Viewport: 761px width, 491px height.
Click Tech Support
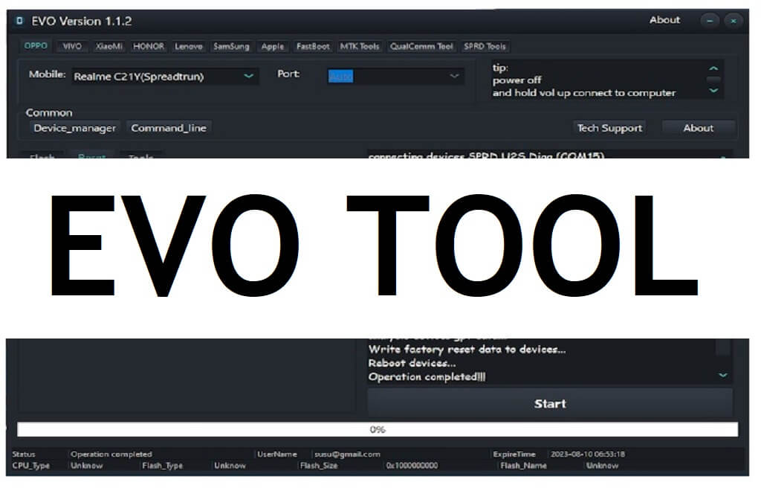(x=609, y=128)
